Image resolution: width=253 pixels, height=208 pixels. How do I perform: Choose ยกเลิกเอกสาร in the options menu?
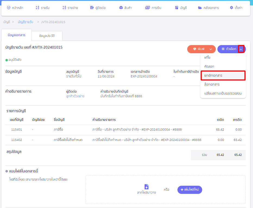[223, 75]
